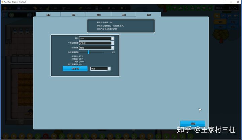This screenshot has width=242, height=140.
Task: Click the 持续投放时间 slider handle
Action: click(x=88, y=52)
